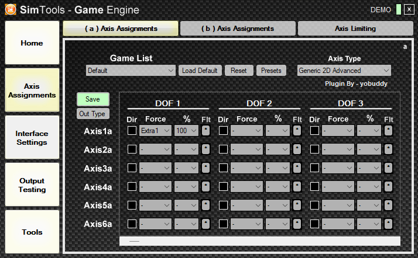Viewport: 418px width, 258px height.
Task: Open Axis6a DOF 1 filter button
Action: [205, 224]
